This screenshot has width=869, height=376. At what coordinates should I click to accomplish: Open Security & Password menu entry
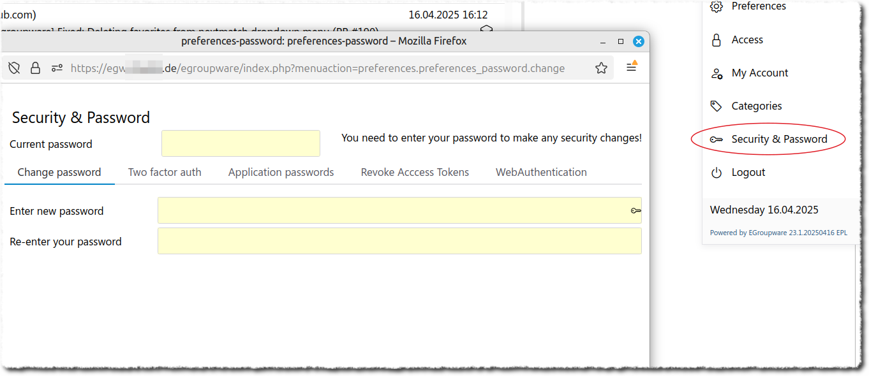pos(779,139)
